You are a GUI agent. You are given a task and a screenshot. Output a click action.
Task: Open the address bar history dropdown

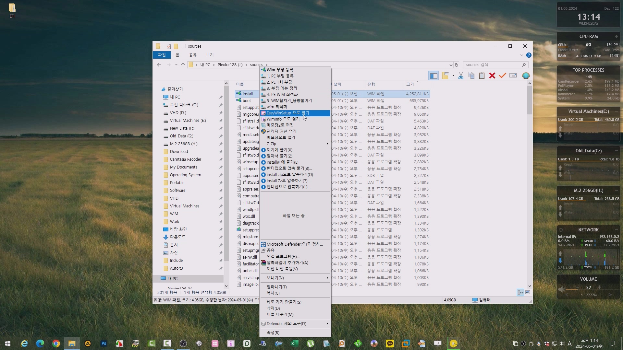(451, 65)
